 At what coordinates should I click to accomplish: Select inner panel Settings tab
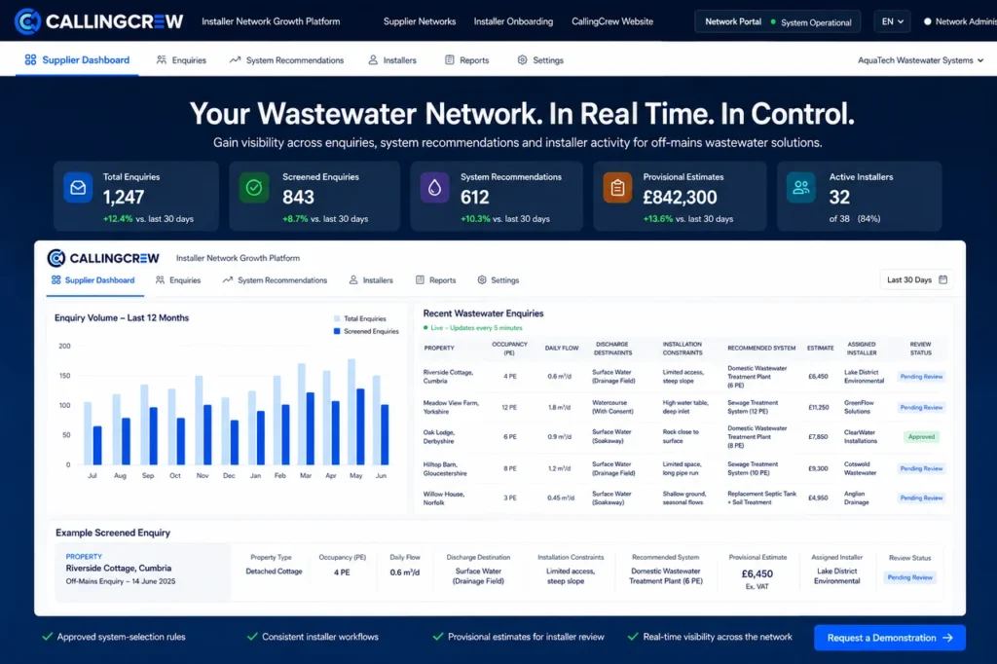498,280
